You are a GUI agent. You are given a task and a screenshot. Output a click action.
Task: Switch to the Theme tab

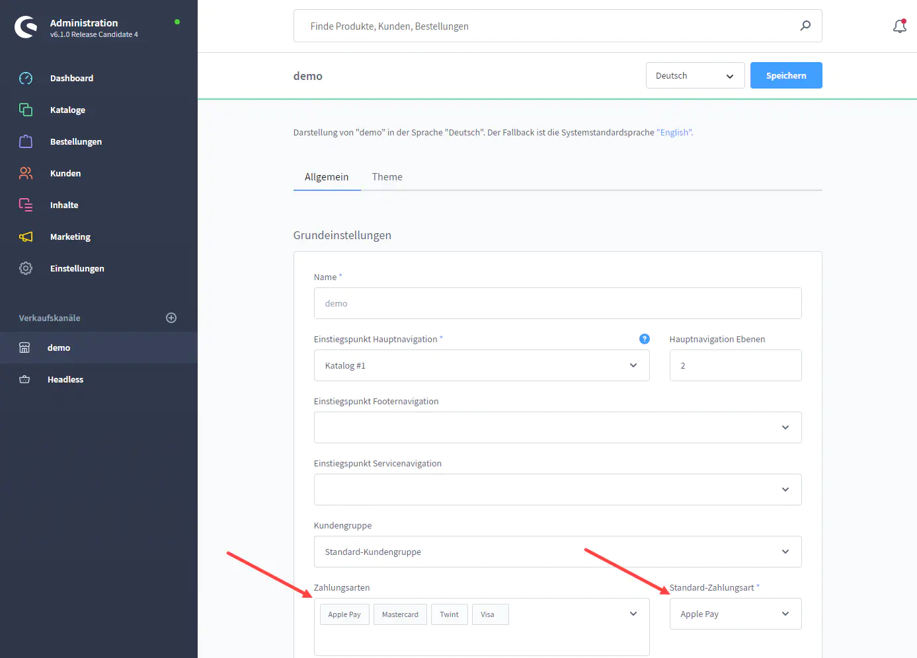[387, 177]
